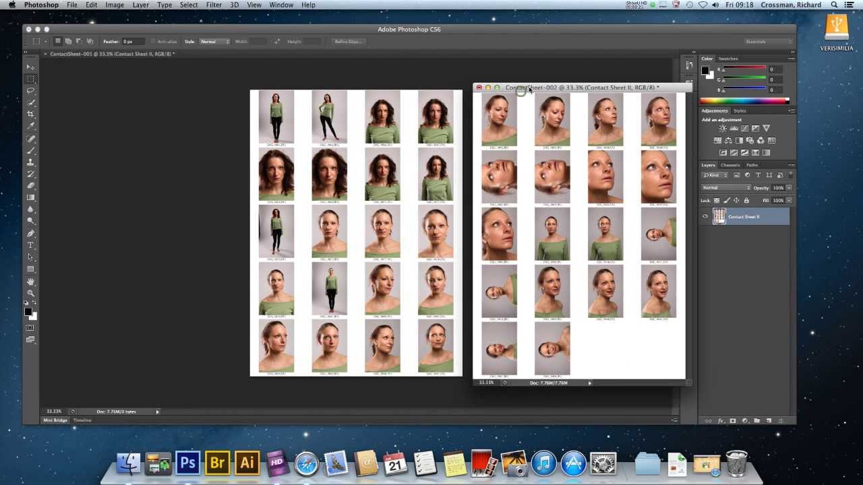Switch to the Channels tab
The image size is (863, 485).
pyautogui.click(x=730, y=165)
